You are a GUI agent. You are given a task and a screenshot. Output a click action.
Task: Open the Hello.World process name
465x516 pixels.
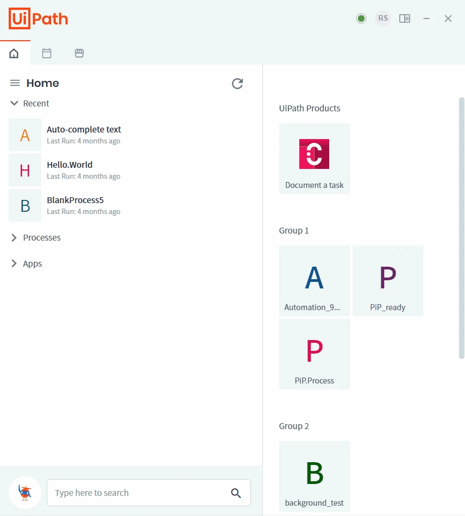coord(70,165)
